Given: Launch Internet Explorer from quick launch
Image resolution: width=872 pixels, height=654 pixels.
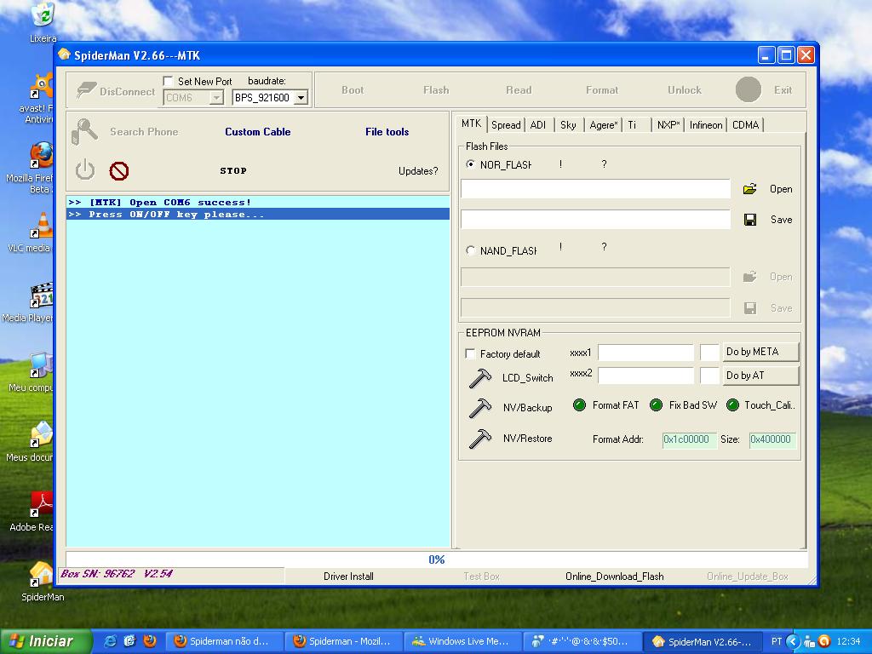Looking at the screenshot, I should (110, 641).
